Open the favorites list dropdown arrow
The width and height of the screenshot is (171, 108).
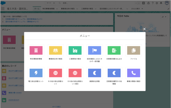coord(139,3)
